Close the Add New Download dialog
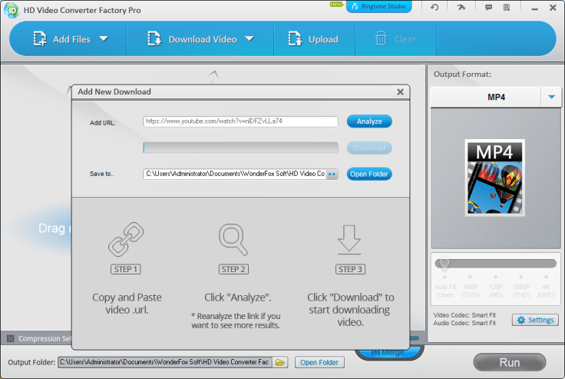The image size is (565, 379). pyautogui.click(x=400, y=91)
